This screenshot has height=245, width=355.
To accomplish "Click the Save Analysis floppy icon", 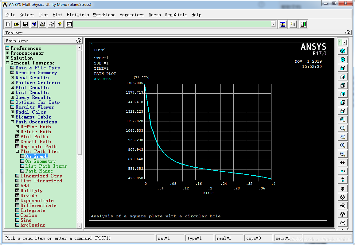I will 25,24.
